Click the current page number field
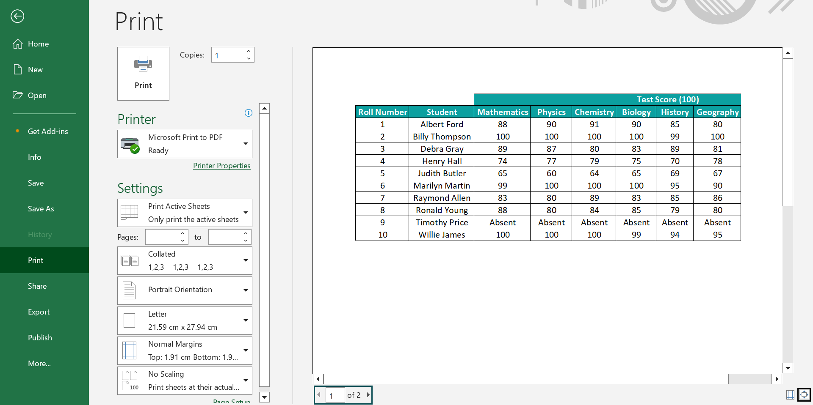The width and height of the screenshot is (813, 405). tap(335, 395)
